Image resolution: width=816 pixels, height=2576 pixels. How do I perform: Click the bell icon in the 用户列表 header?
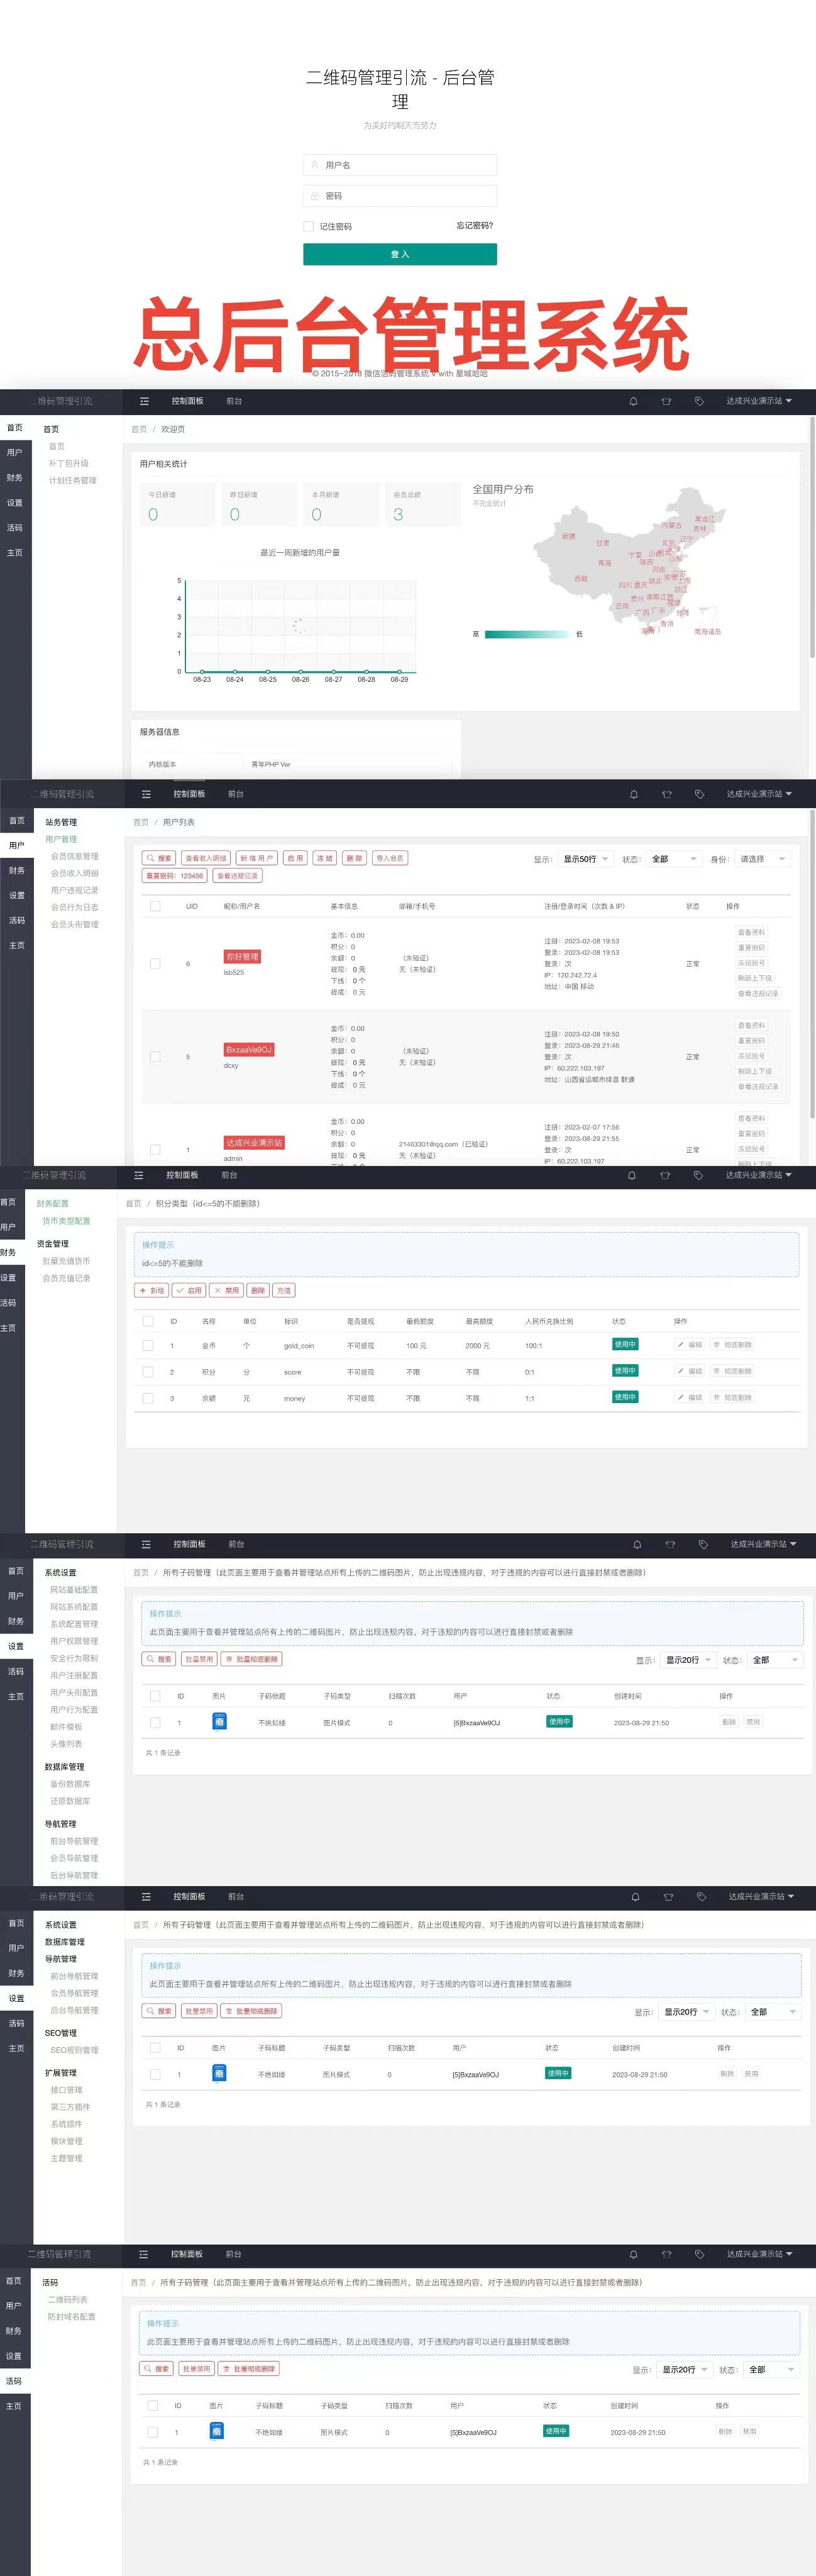pyautogui.click(x=633, y=794)
